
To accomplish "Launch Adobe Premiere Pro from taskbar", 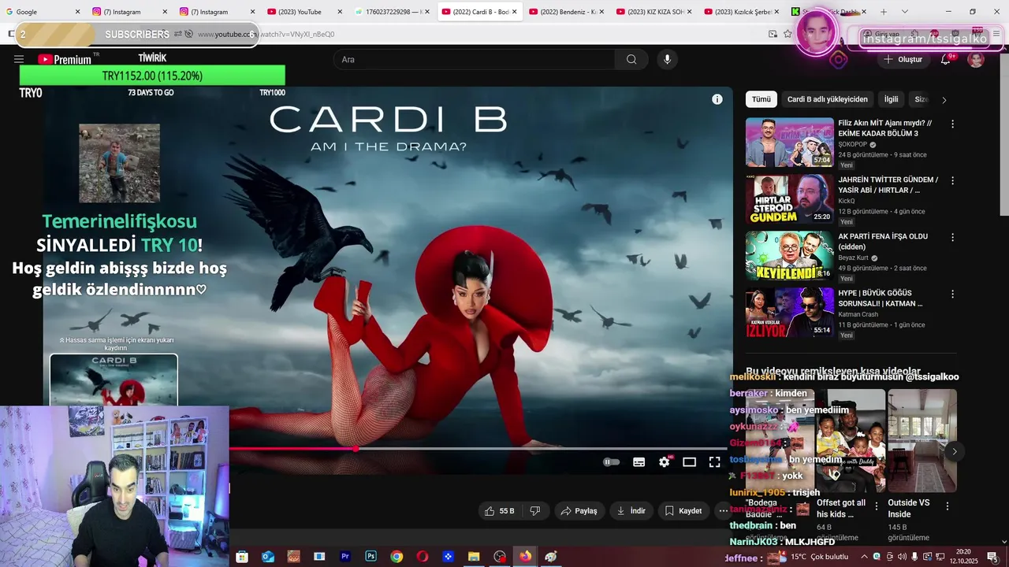I will click(x=344, y=557).
